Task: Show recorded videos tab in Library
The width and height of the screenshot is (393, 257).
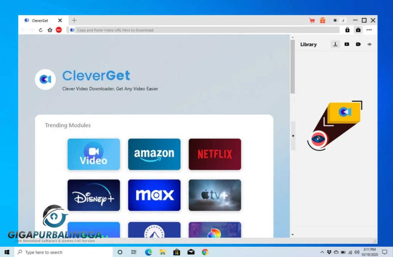Action: (x=358, y=44)
